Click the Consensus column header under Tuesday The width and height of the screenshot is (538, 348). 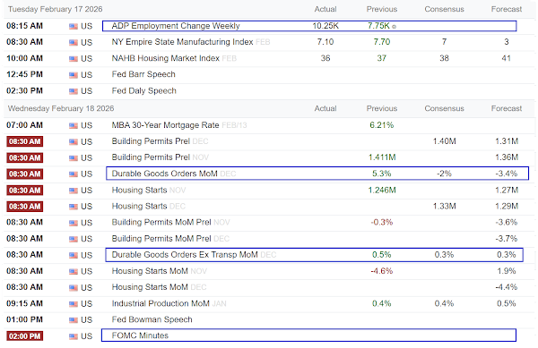(x=444, y=9)
